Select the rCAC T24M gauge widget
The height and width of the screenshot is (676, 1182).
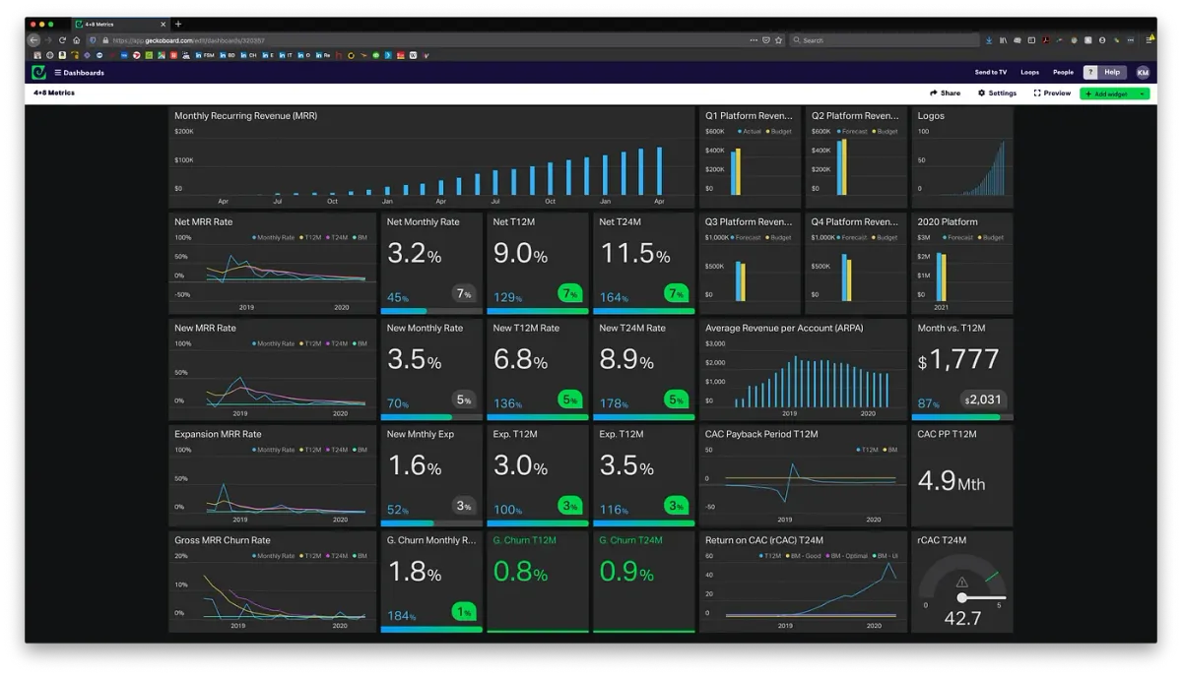pyautogui.click(x=961, y=583)
